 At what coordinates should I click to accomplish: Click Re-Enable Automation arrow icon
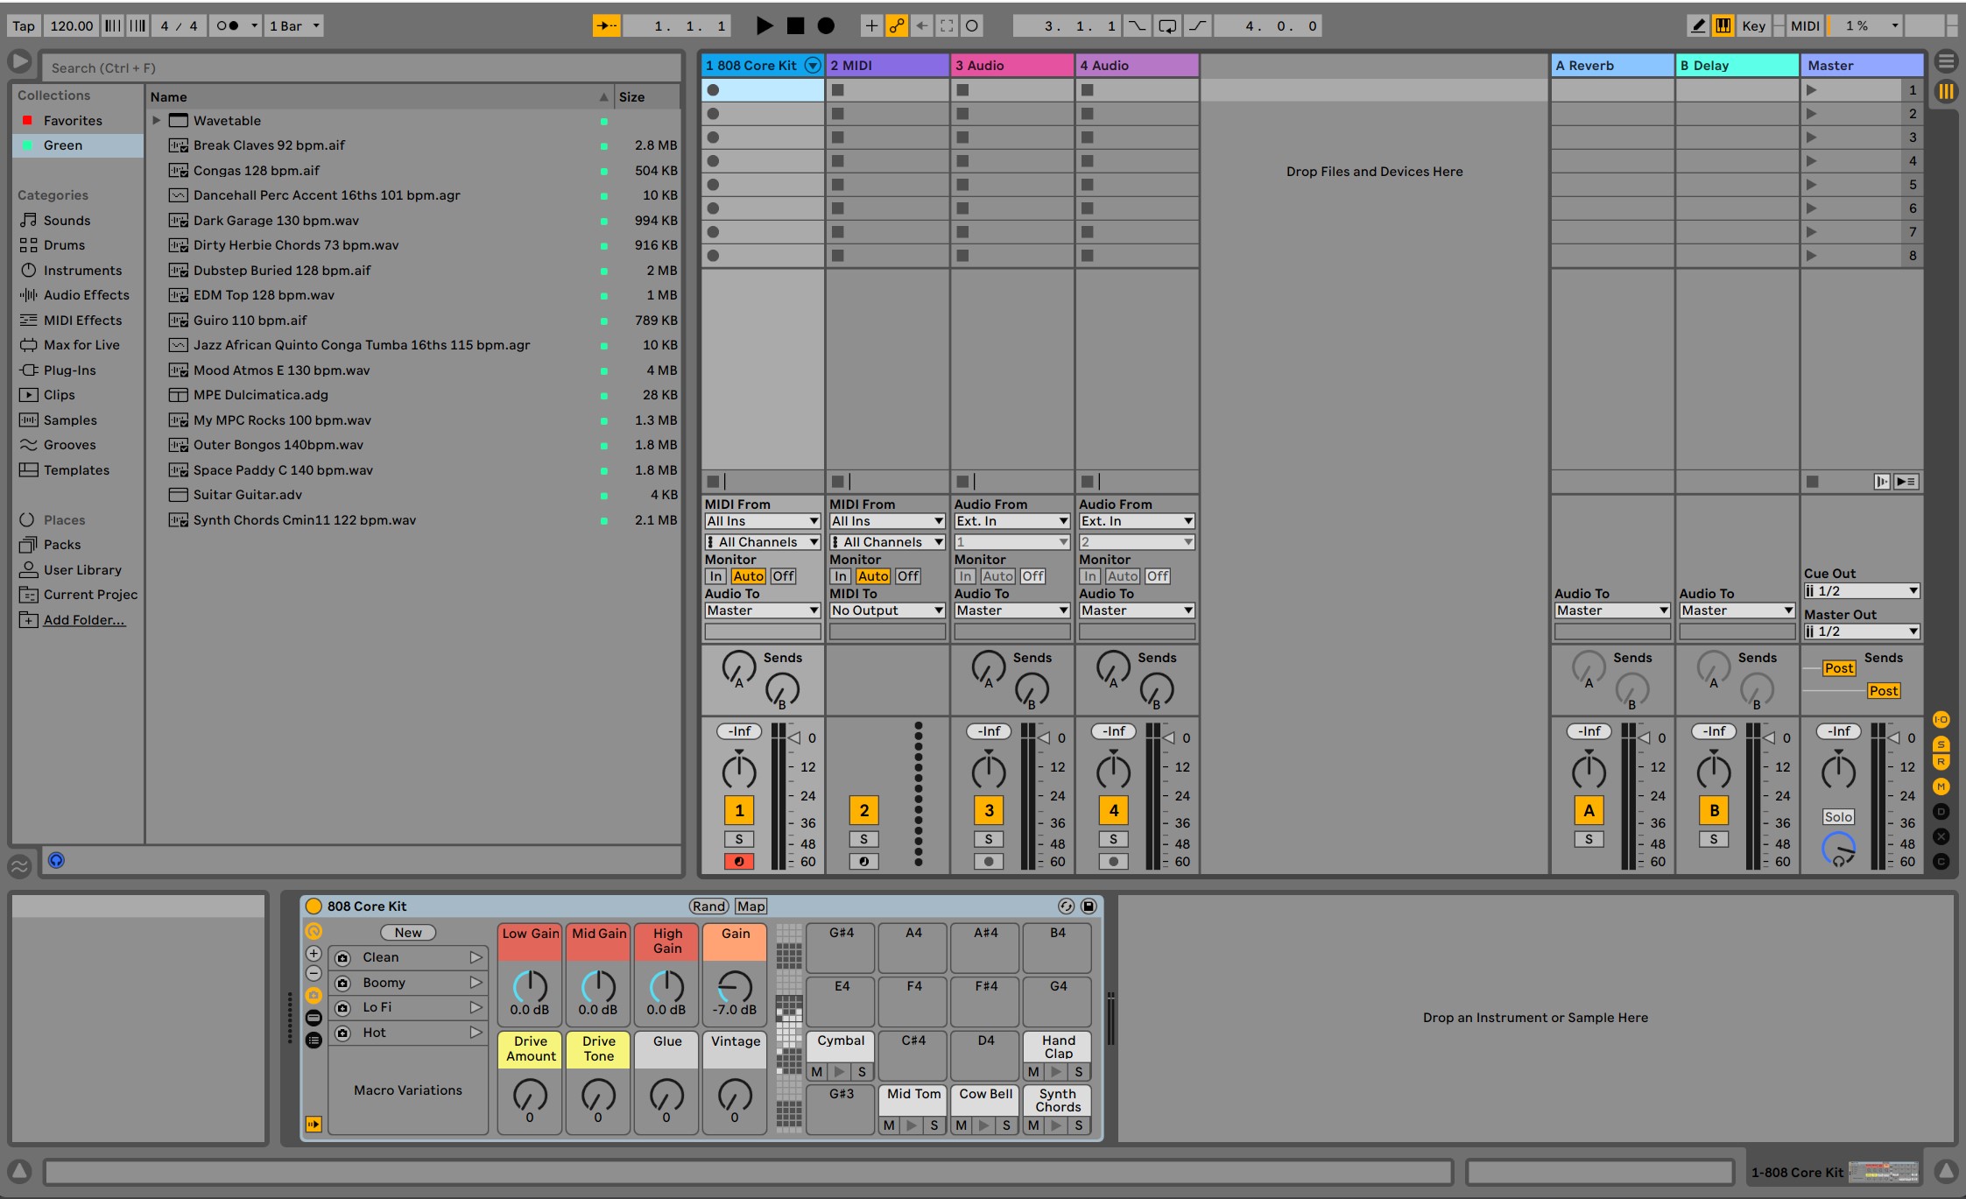tap(922, 26)
